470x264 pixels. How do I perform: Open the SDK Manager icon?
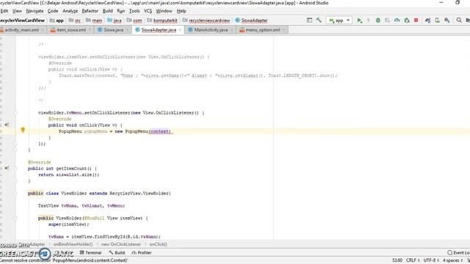pos(447,20)
